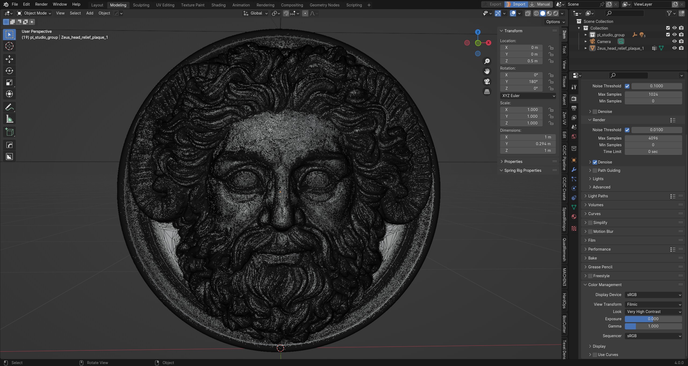This screenshot has height=366, width=688.
Task: Open the View Transform Filmic dropdown
Action: point(653,304)
